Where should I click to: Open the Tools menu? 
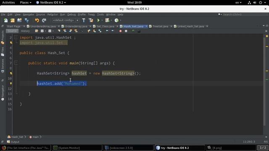coord(100,15)
